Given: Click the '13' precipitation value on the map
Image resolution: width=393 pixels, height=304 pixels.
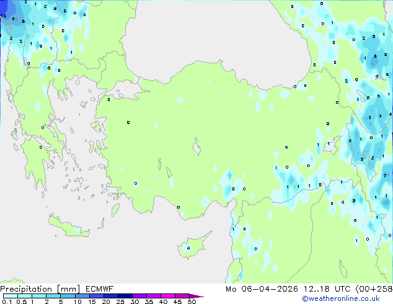Looking at the screenshot, I should click(3, 16).
